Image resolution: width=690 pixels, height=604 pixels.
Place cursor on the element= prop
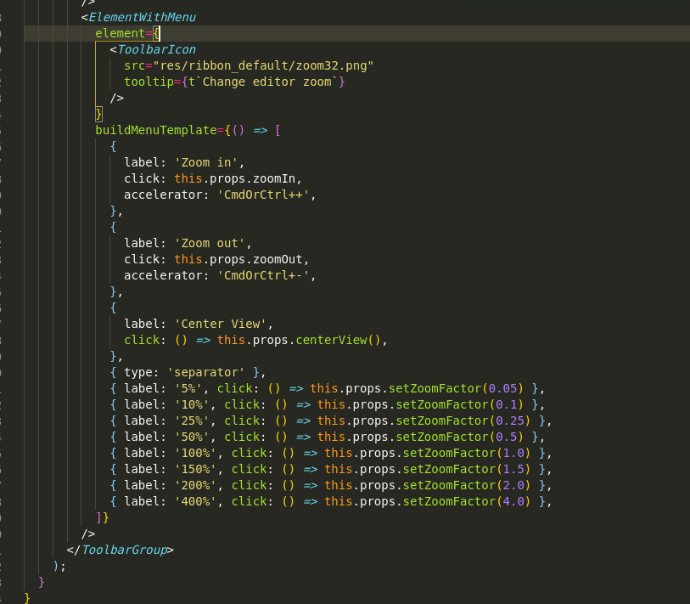[124, 33]
